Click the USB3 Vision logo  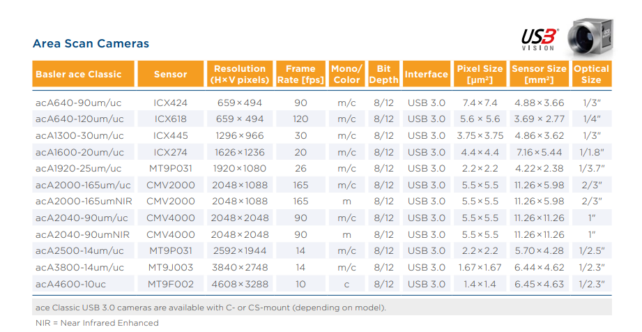tap(540, 40)
